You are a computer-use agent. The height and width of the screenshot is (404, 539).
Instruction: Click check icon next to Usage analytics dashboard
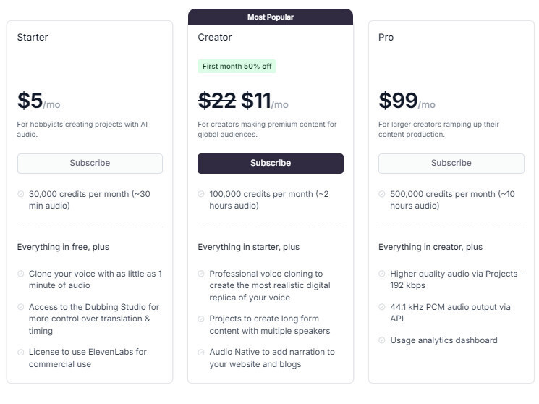[x=382, y=340]
